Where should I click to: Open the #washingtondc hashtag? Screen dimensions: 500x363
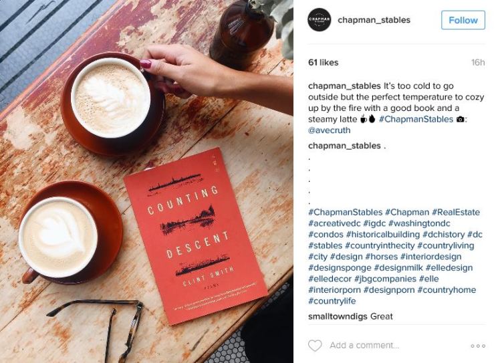pyautogui.click(x=419, y=223)
